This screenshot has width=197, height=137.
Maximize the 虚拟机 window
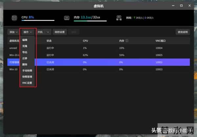click(181, 6)
